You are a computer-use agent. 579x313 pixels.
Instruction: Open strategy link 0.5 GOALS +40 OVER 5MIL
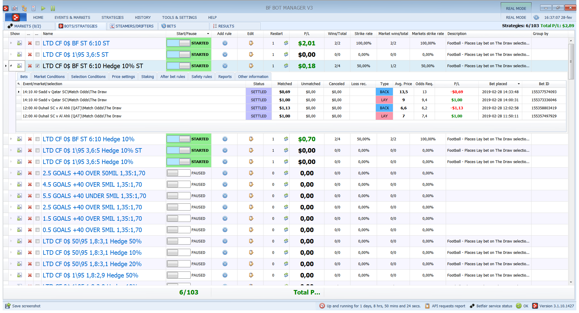(x=92, y=230)
